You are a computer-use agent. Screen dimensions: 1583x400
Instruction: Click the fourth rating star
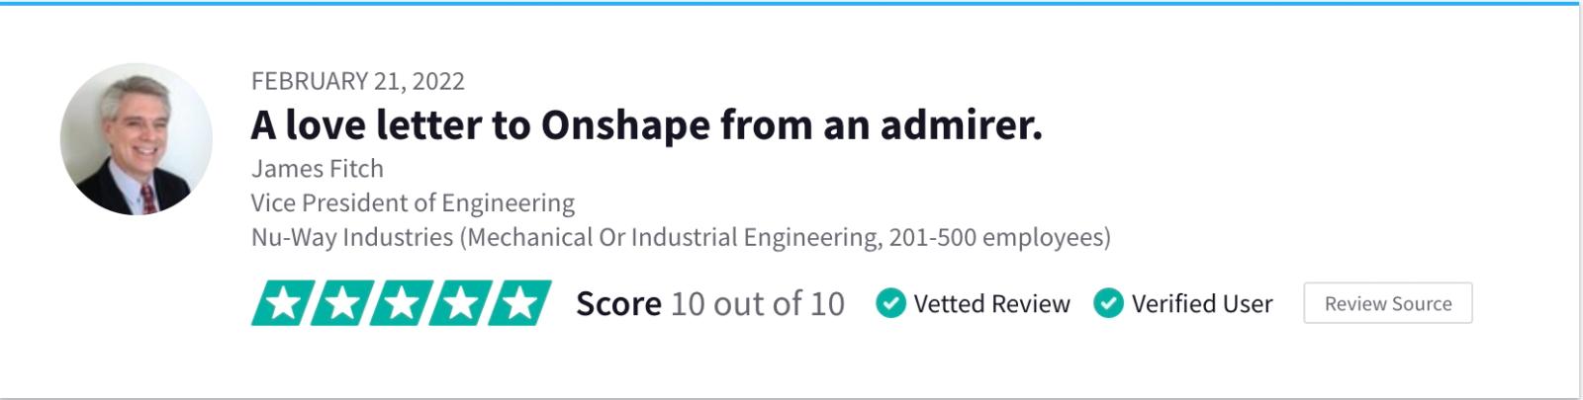coord(461,303)
